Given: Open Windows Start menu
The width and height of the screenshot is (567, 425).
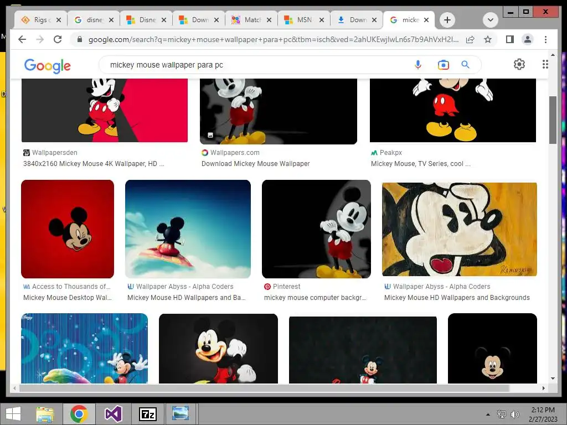Looking at the screenshot, I should pos(13,414).
